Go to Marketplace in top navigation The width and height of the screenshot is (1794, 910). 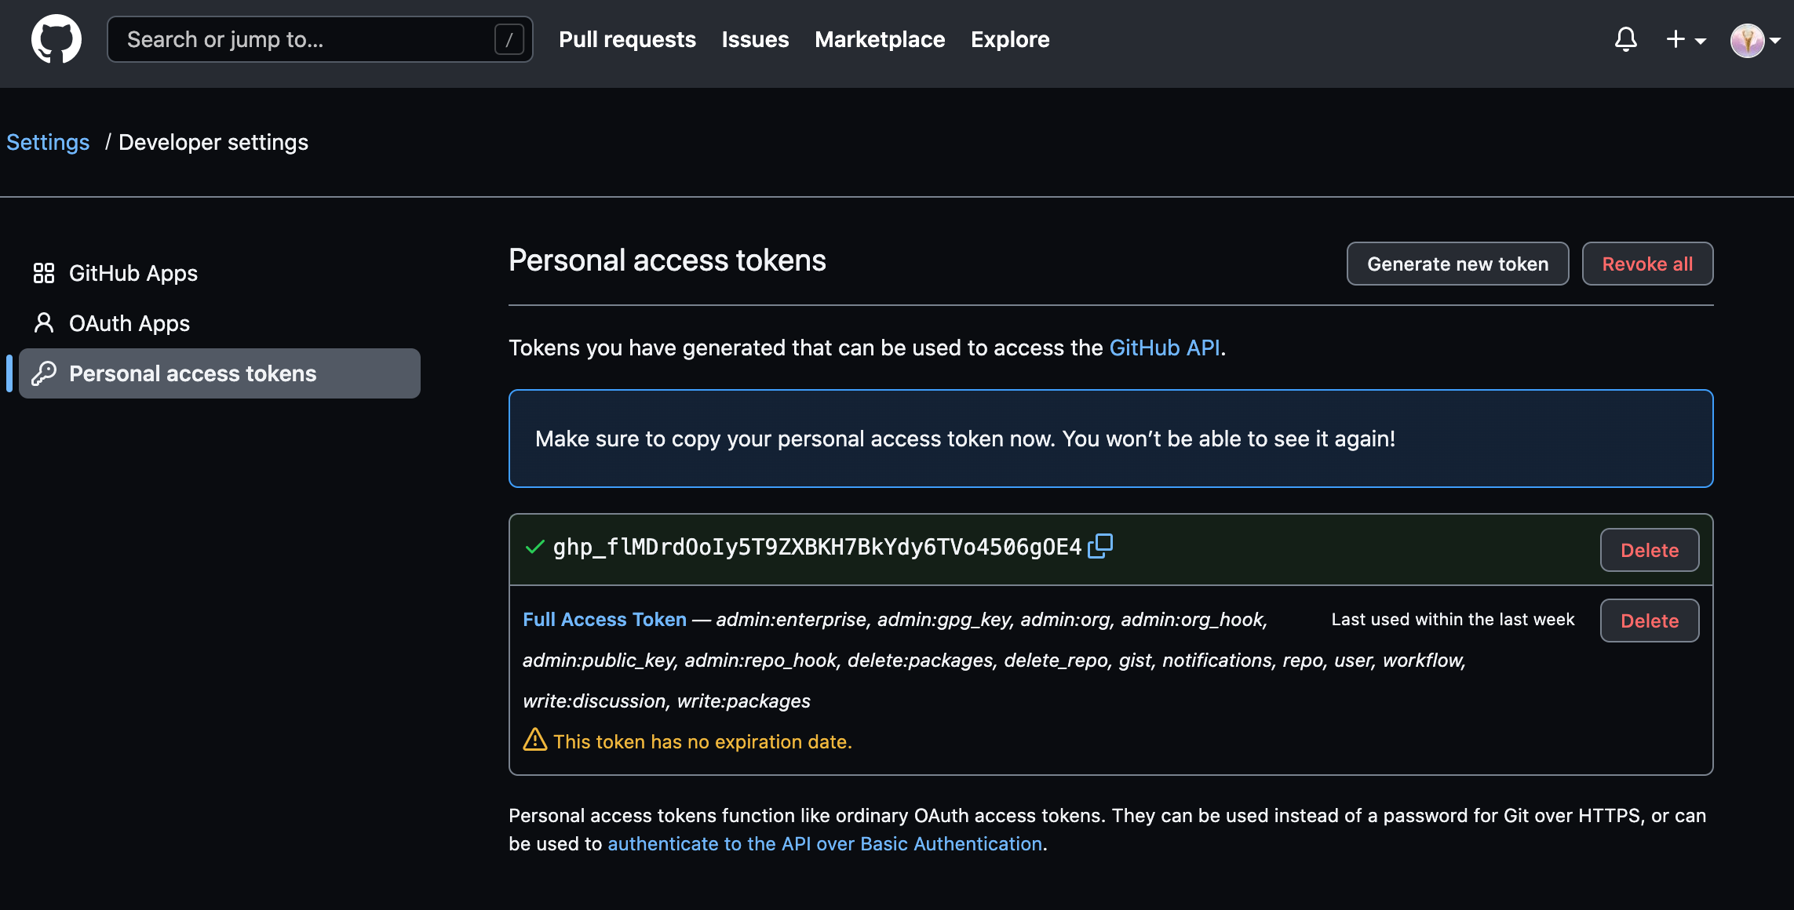pos(880,39)
